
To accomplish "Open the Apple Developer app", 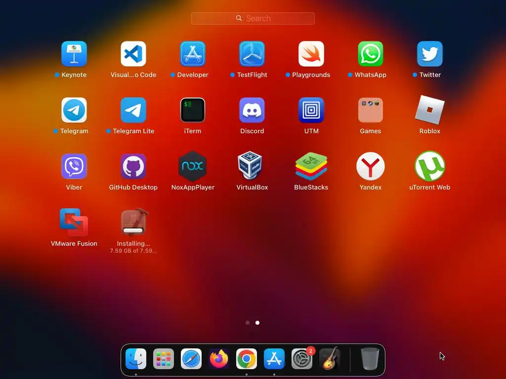I will click(193, 53).
